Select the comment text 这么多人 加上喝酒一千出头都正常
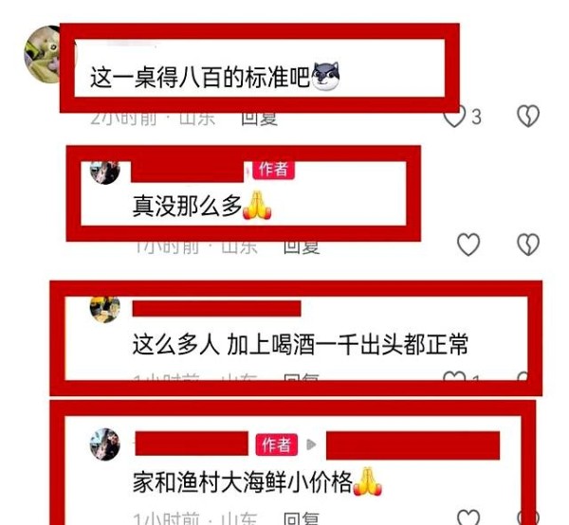 click(x=300, y=344)
